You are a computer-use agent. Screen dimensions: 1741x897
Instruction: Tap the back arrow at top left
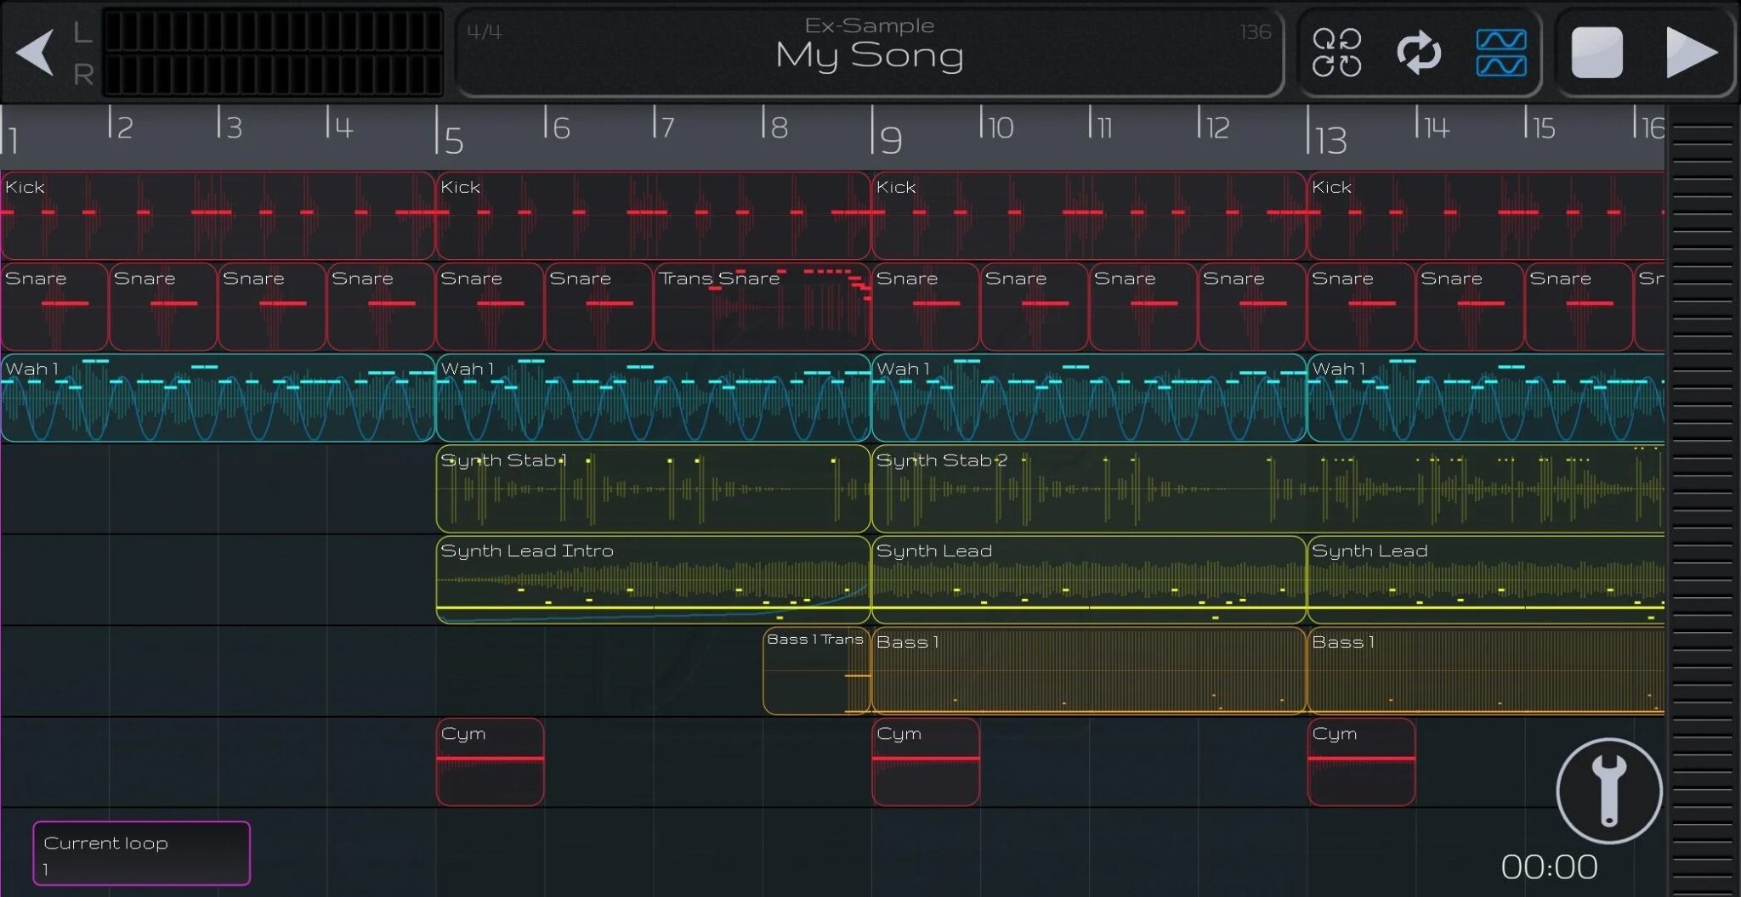tap(36, 53)
